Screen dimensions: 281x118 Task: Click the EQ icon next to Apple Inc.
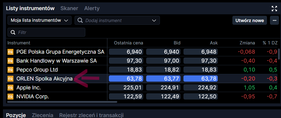[x=10, y=88]
